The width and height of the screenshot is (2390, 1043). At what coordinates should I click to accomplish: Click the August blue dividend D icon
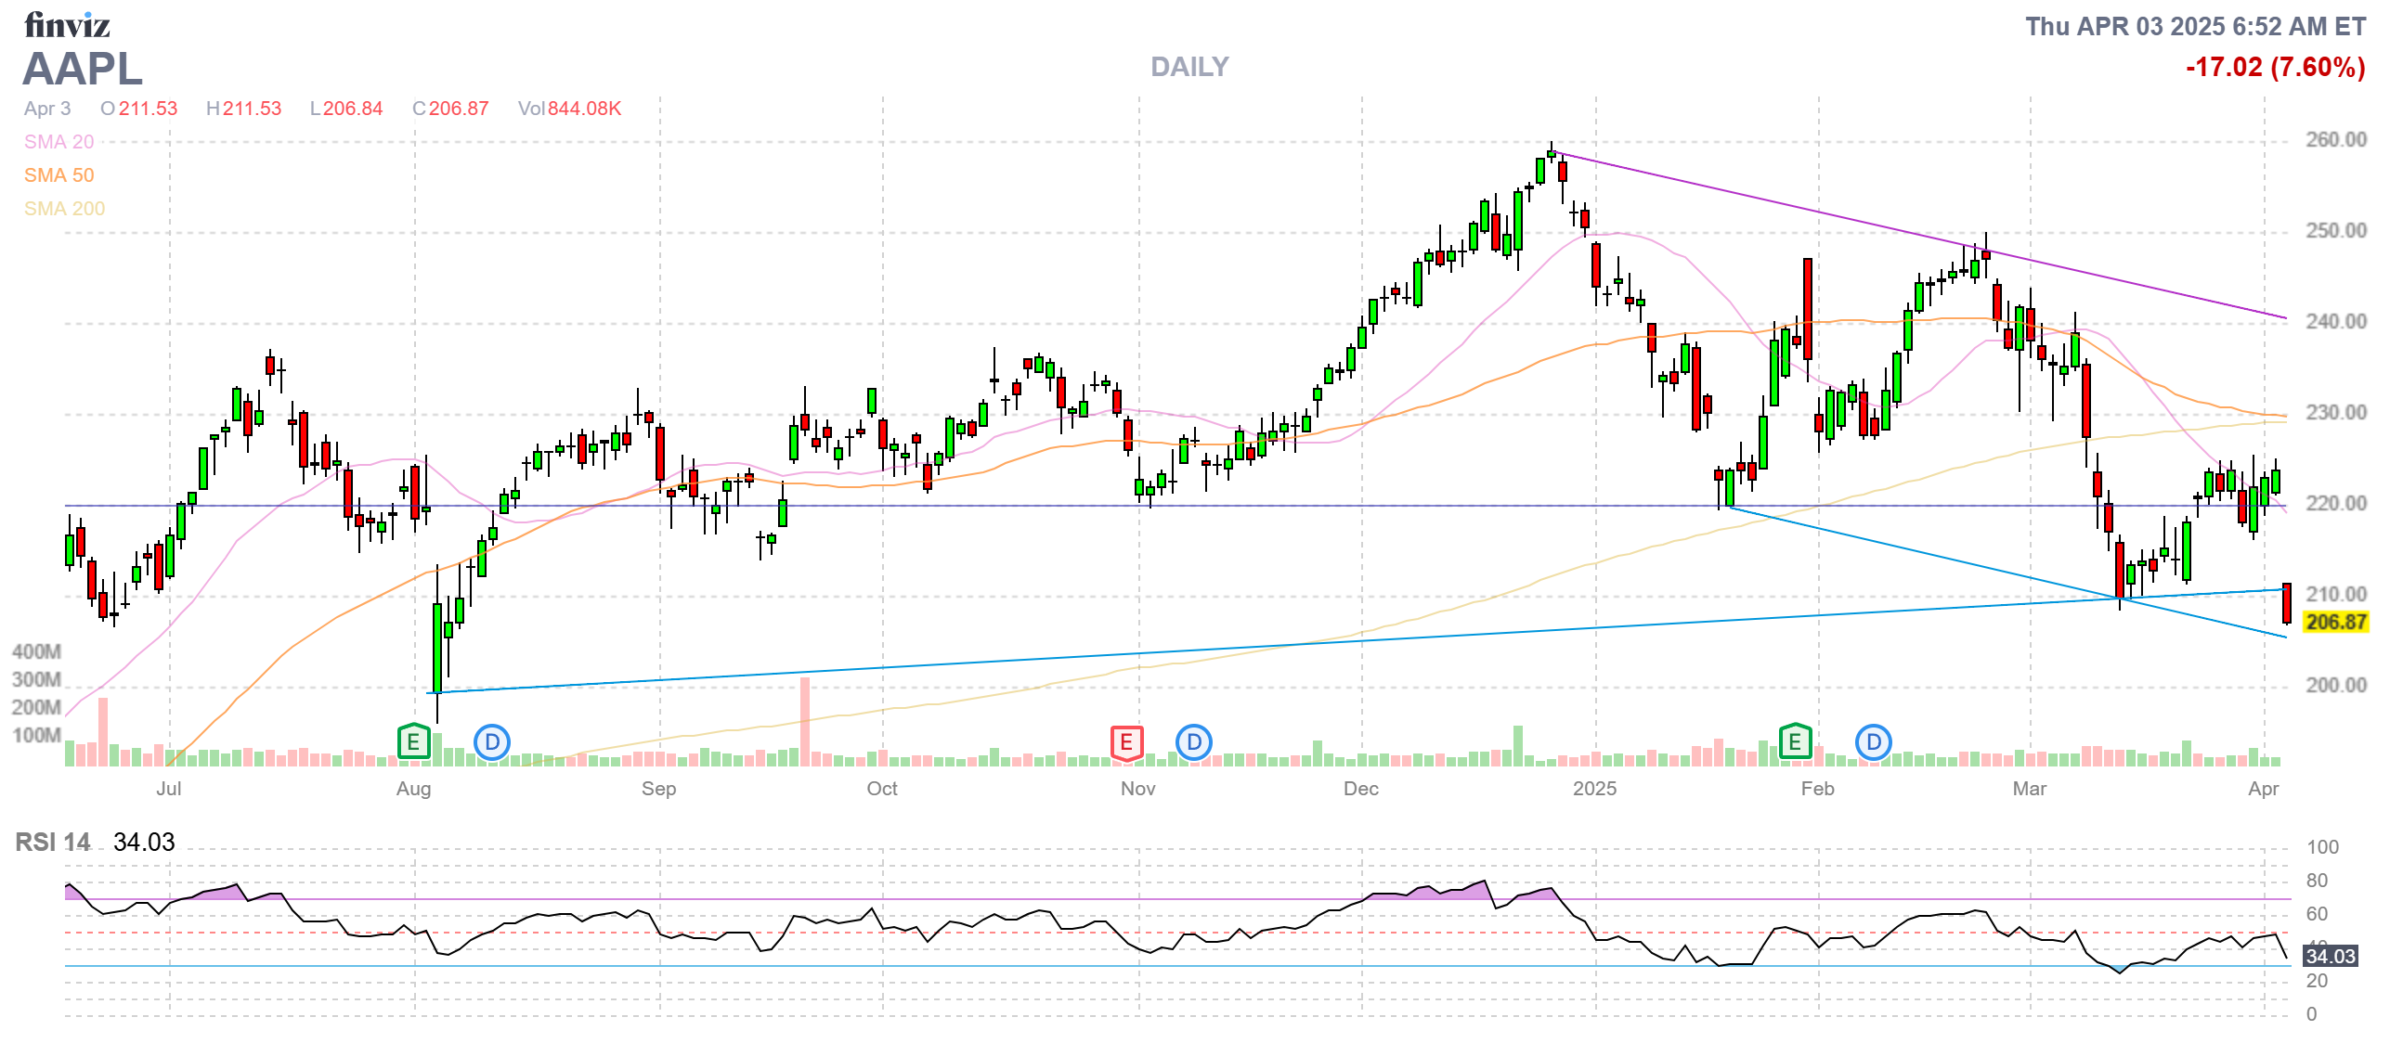[x=492, y=742]
